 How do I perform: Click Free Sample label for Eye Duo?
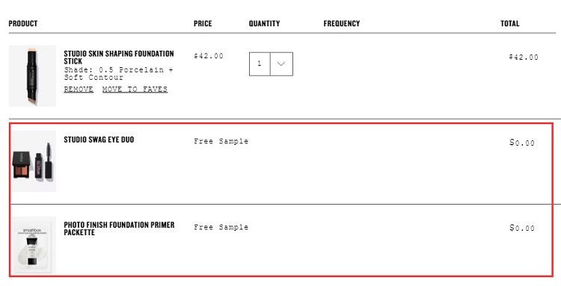(x=221, y=141)
